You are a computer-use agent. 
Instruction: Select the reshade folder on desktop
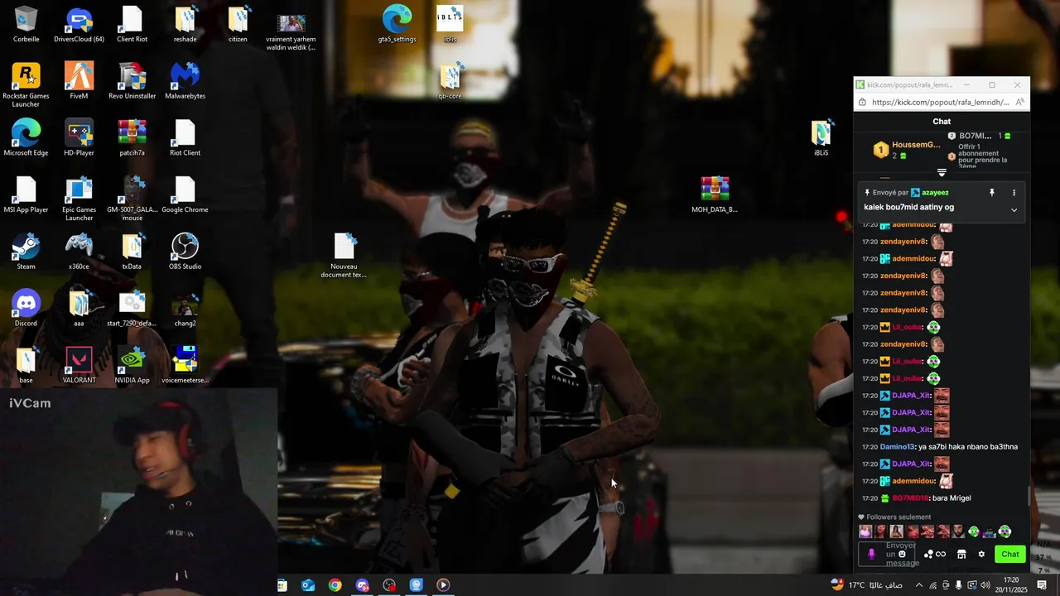coord(185,24)
